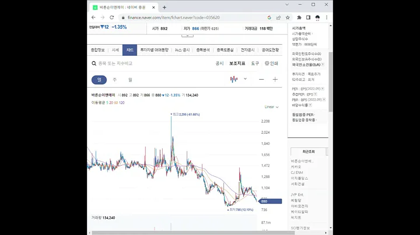Viewport: 420px width, 235px height.
Task: Select the monthly 월 period
Action: coord(130,80)
